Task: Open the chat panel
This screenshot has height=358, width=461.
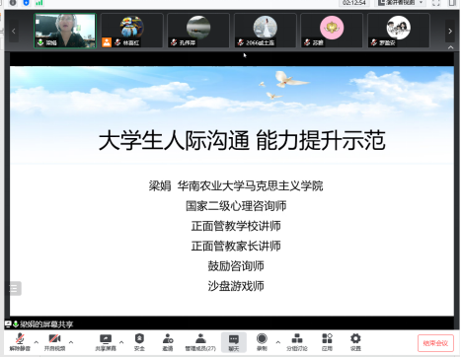Action: pyautogui.click(x=234, y=342)
